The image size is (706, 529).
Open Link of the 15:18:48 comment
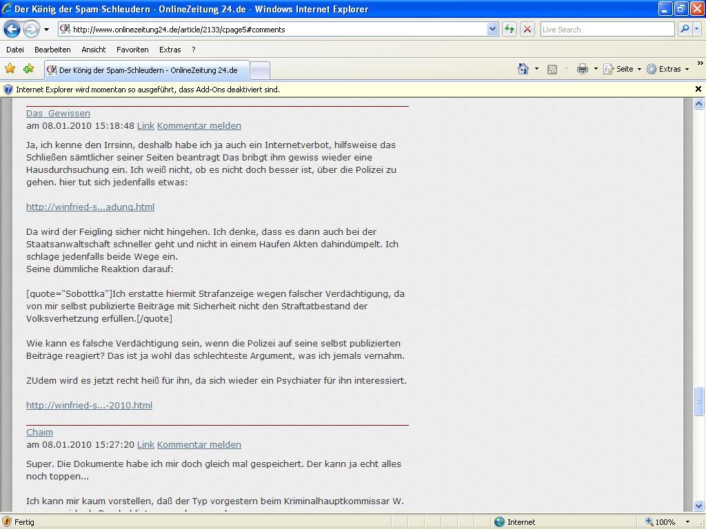click(145, 125)
